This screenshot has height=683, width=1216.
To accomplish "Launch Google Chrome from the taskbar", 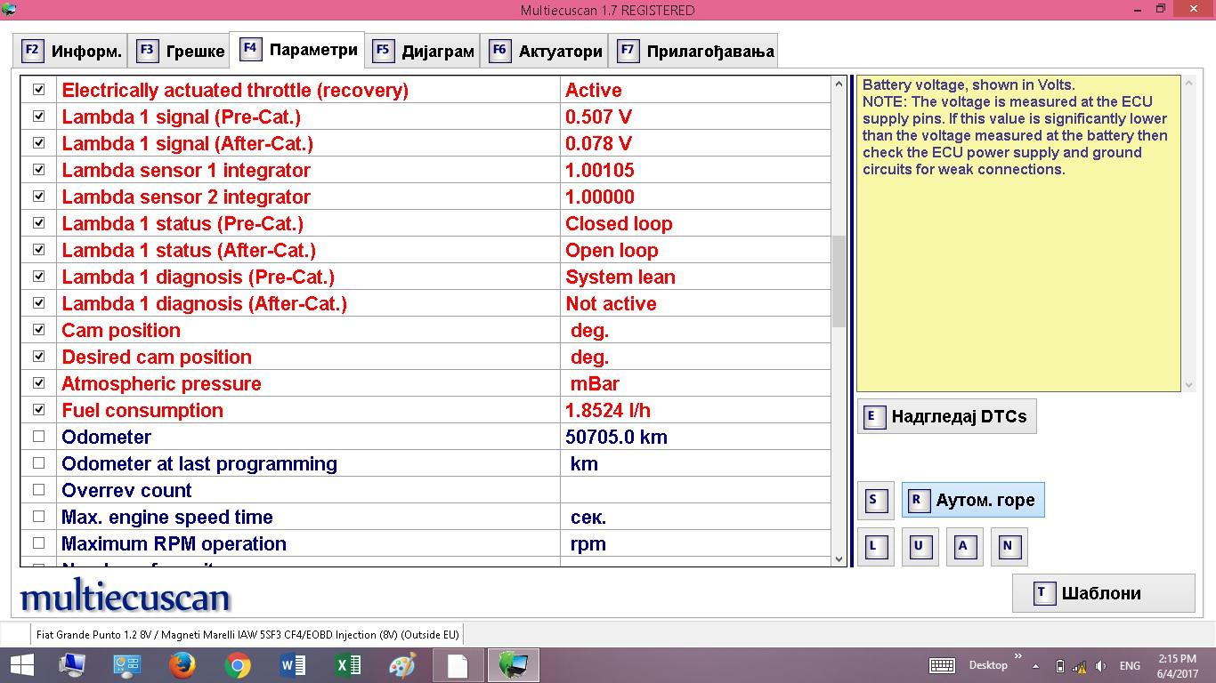I will pos(238,665).
